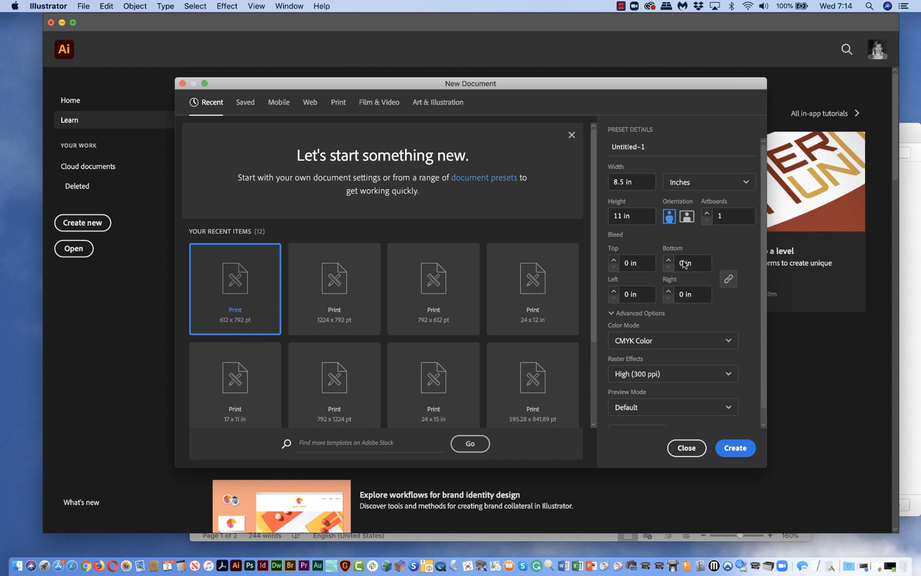
Task: Select the 24 x 12 in Print preset
Action: pos(532,289)
